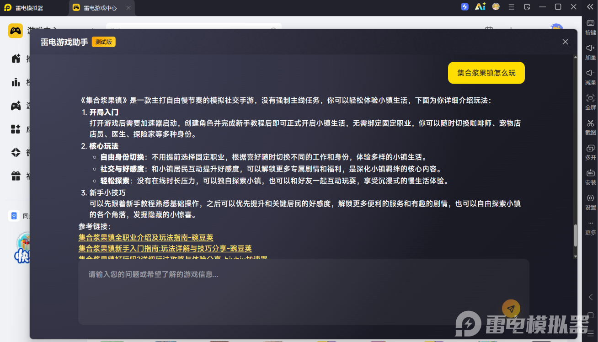
Task: Open the home icon in left navigation
Action: (16, 58)
